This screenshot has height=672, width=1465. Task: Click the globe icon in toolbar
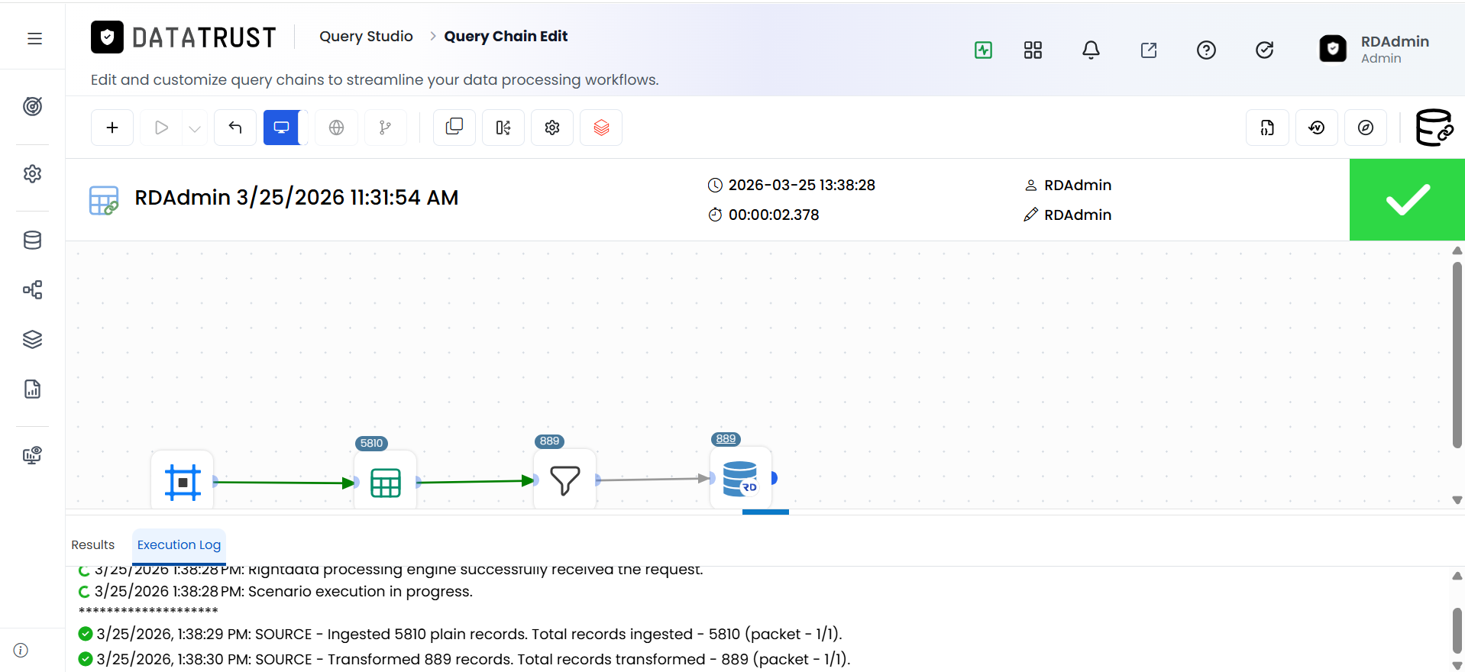pyautogui.click(x=336, y=128)
